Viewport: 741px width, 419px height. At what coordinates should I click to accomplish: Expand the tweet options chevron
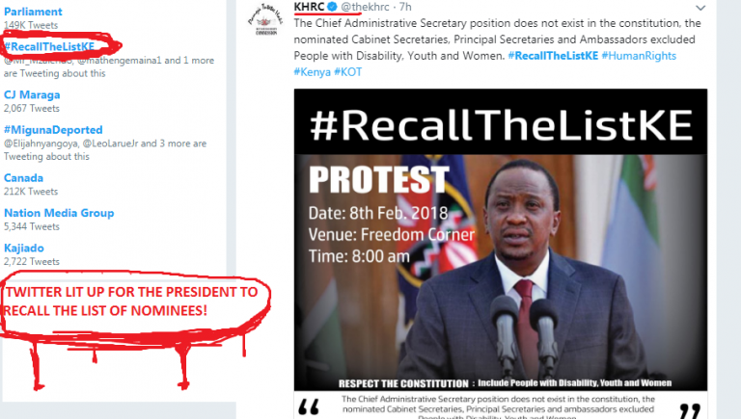point(700,8)
